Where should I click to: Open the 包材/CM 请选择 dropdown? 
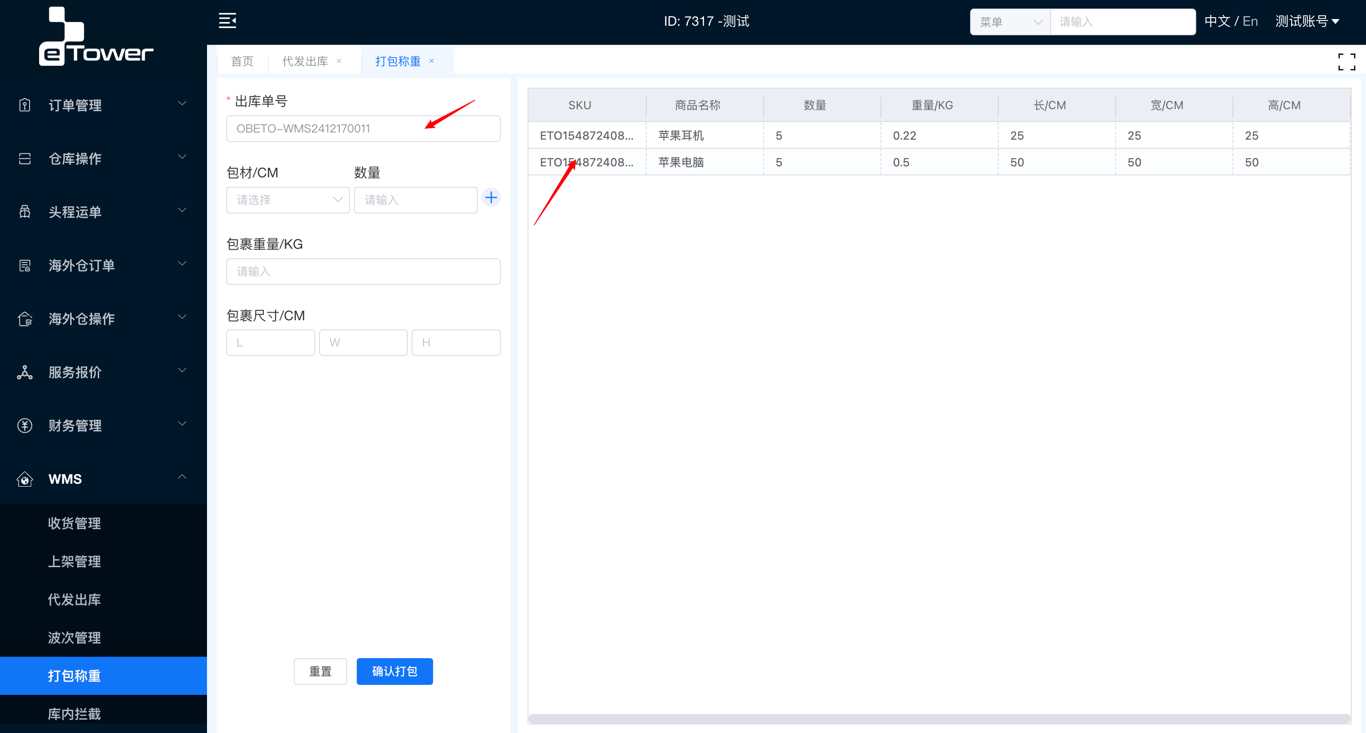[x=288, y=200]
